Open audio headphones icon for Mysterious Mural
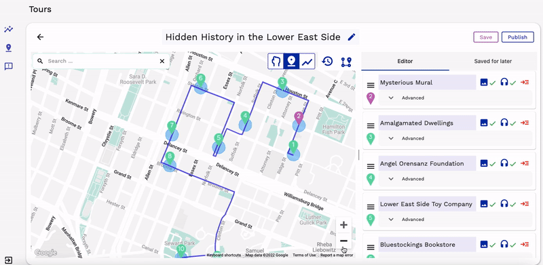 (504, 82)
